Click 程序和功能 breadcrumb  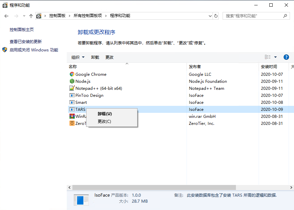click(x=120, y=16)
